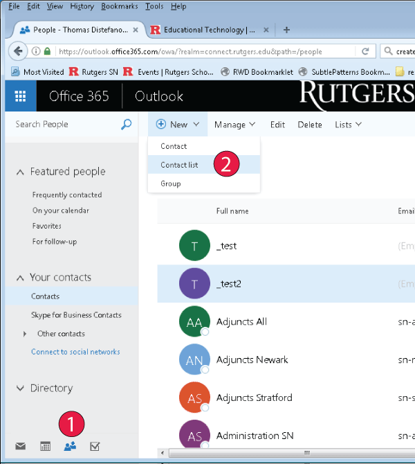Image resolution: width=415 pixels, height=464 pixels.
Task: Sort by the Full name column header
Action: tap(232, 211)
